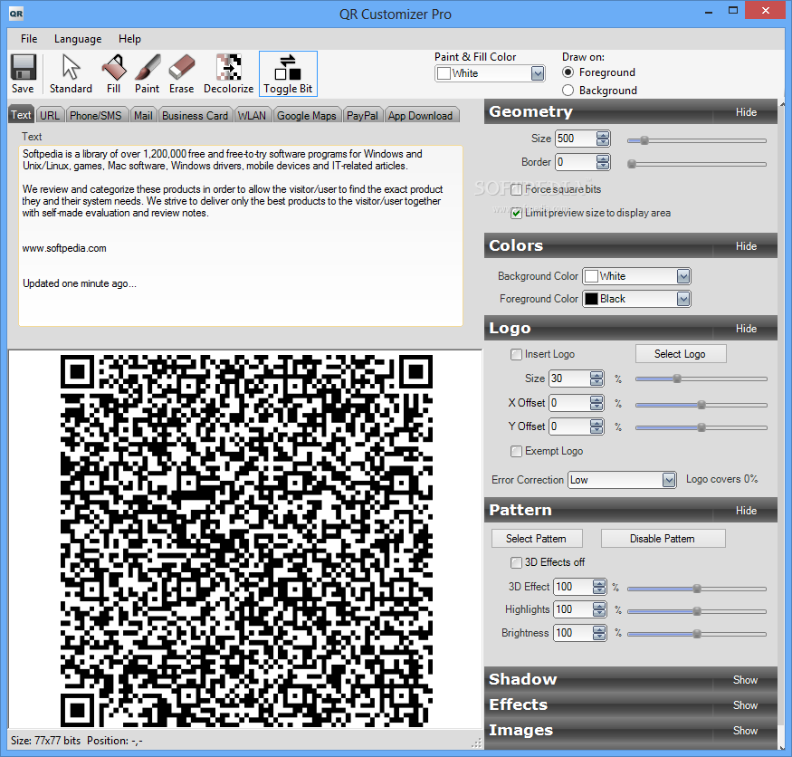Open Paint & Fill Color dropdown
Screen dimensions: 792x757
(x=538, y=73)
